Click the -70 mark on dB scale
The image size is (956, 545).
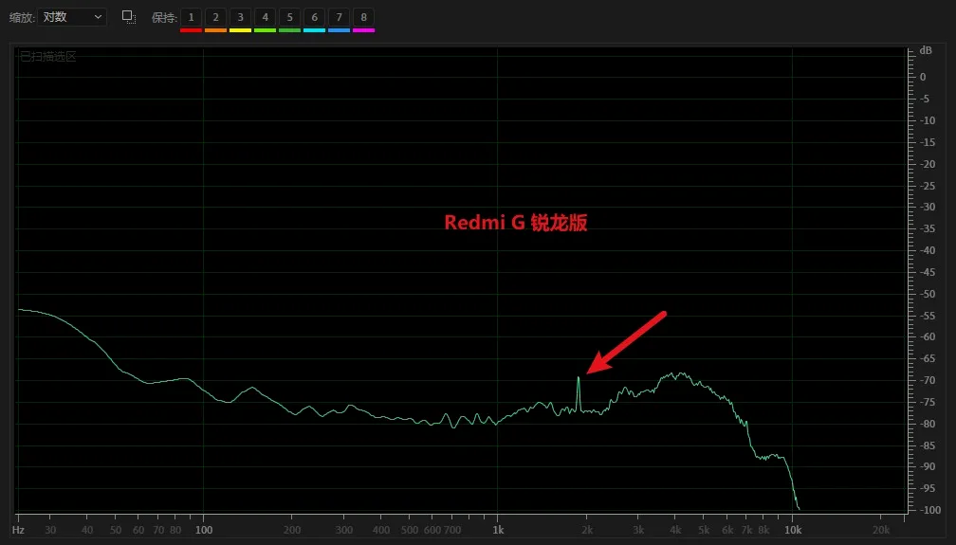click(x=927, y=380)
